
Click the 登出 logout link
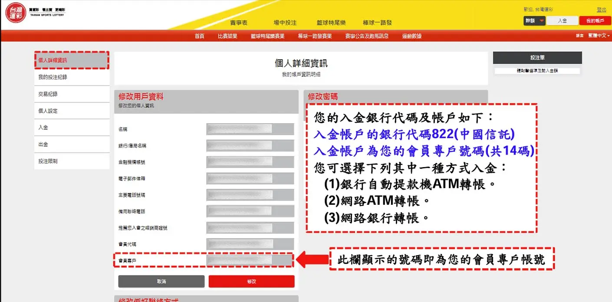(601, 10)
